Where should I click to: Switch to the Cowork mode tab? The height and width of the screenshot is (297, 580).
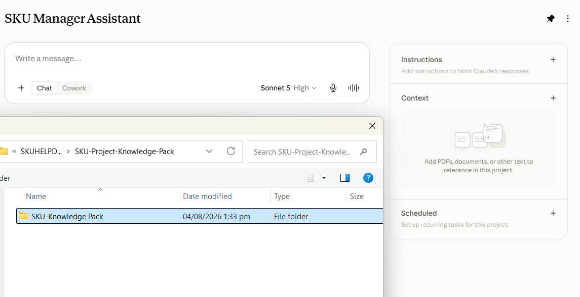pos(74,88)
